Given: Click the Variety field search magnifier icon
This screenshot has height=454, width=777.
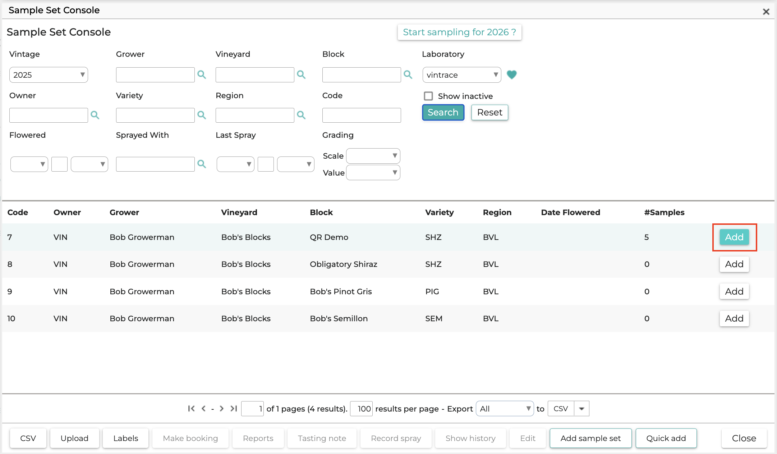Looking at the screenshot, I should [202, 115].
